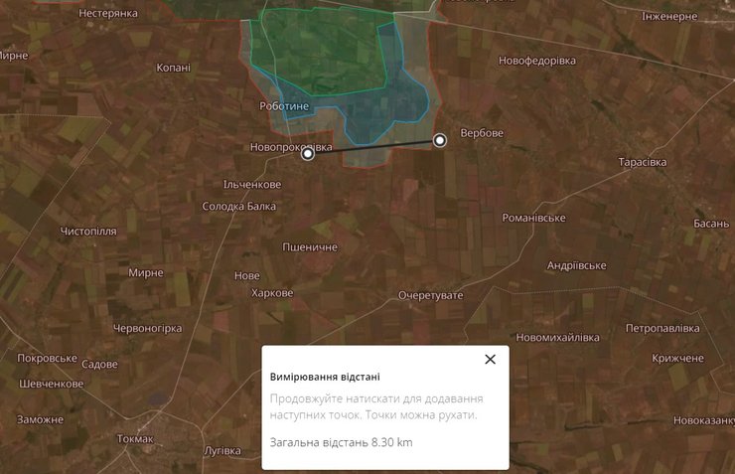The width and height of the screenshot is (735, 474).
Task: Click the Роботине village label
Action: (284, 106)
